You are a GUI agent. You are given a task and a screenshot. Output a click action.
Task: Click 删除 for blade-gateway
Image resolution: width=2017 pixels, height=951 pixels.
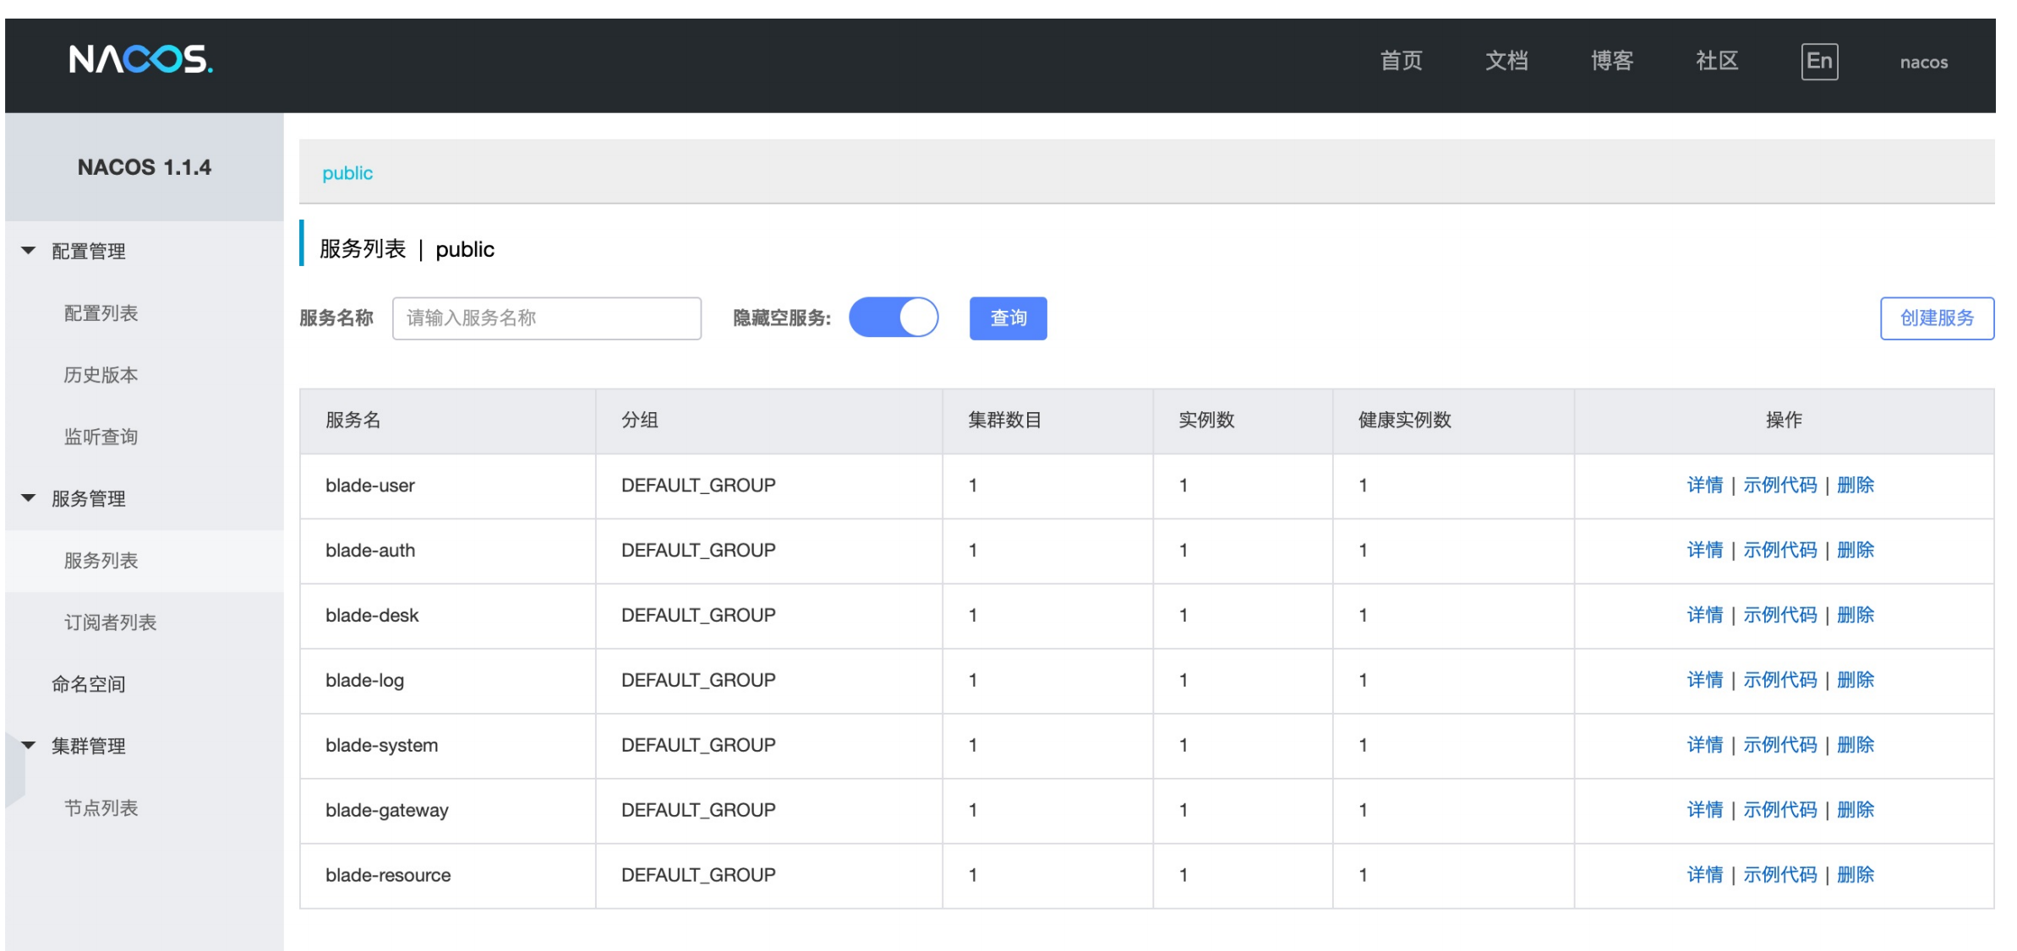click(x=1856, y=811)
